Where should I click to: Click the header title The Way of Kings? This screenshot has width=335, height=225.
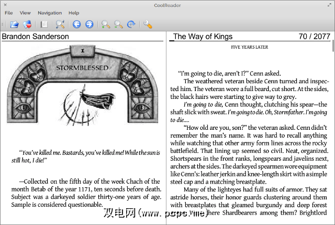(x=203, y=36)
